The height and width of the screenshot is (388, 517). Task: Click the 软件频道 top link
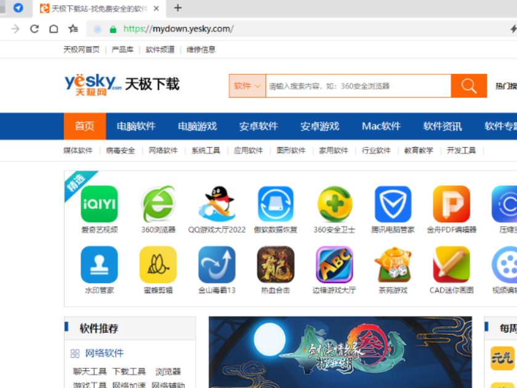pyautogui.click(x=160, y=49)
